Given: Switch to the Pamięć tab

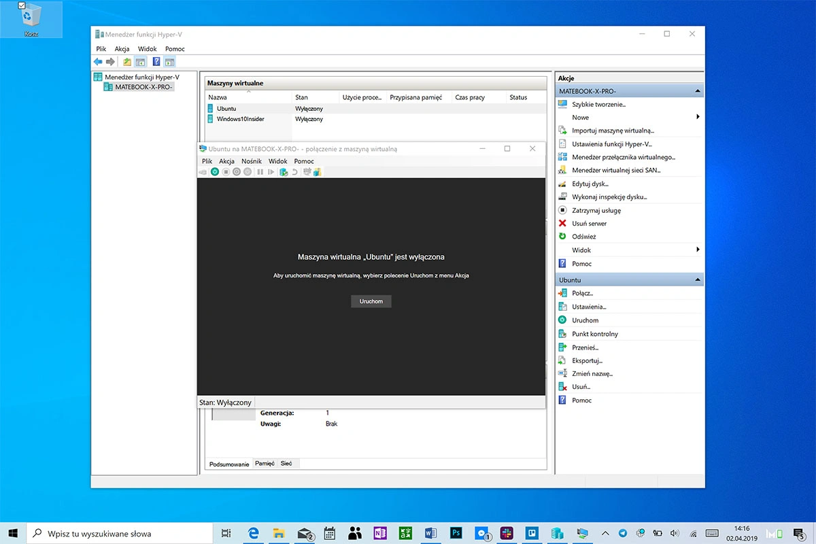Looking at the screenshot, I should click(265, 463).
